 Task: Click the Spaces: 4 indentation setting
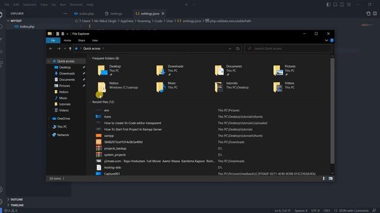[301, 211]
